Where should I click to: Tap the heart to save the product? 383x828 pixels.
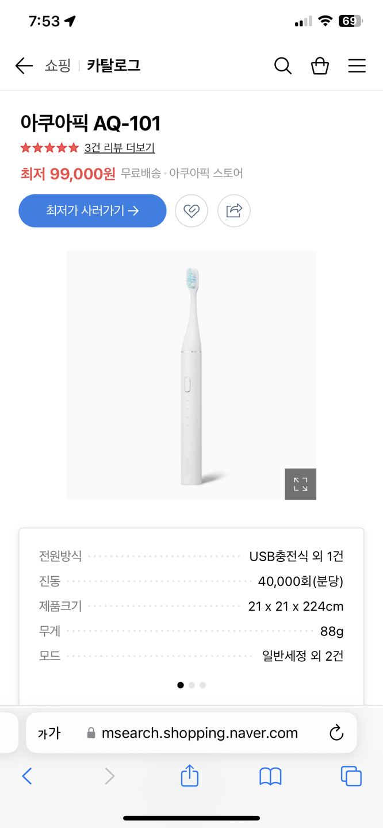(x=191, y=210)
